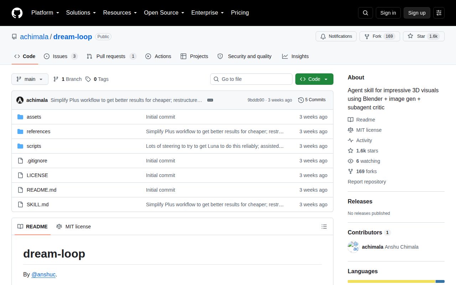Open the .gitignore file
The height and width of the screenshot is (285, 456).
pos(37,161)
